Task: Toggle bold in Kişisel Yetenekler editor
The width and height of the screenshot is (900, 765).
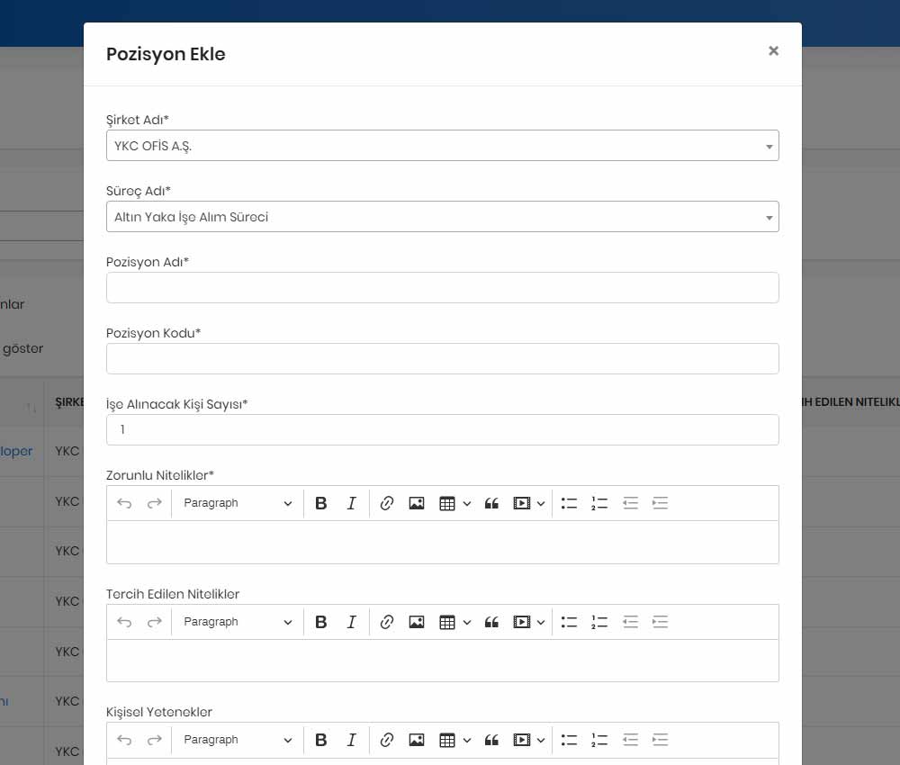Action: pyautogui.click(x=321, y=741)
